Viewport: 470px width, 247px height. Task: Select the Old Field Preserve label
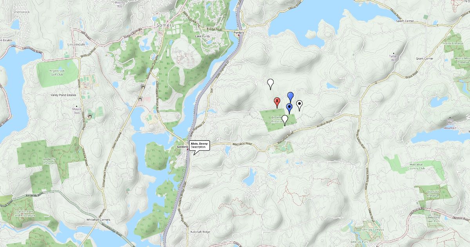[x=433, y=194]
